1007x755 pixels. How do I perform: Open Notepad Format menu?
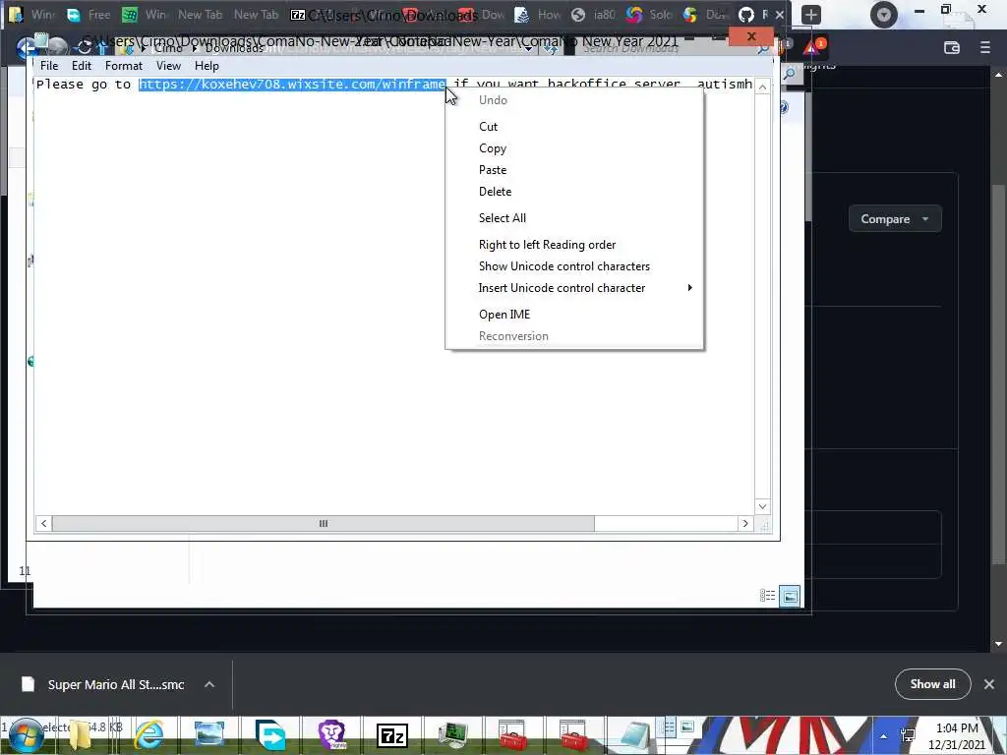click(123, 66)
